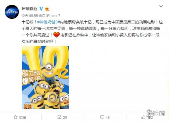Like the post with the thumbs-up icon
Viewport: 169px width, 122px height.
pyautogui.click(x=143, y=117)
